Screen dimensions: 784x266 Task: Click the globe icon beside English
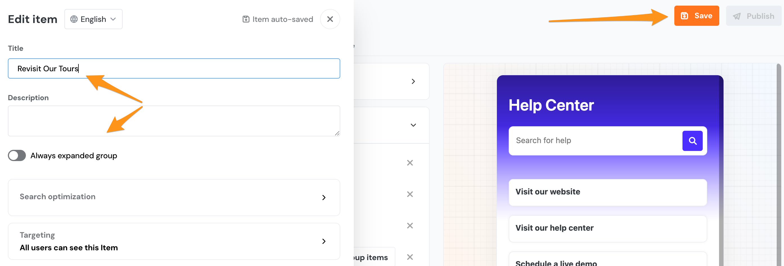tap(73, 19)
